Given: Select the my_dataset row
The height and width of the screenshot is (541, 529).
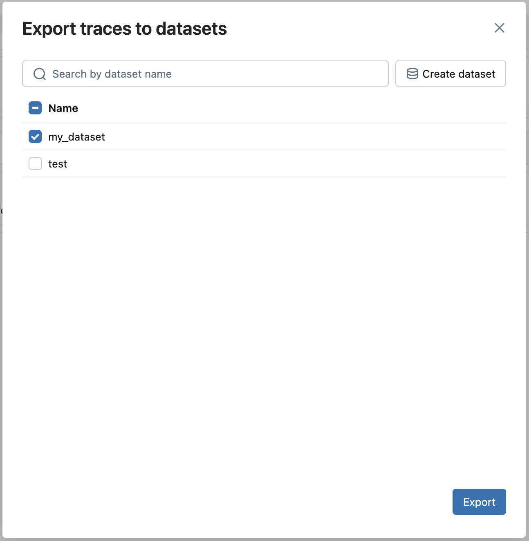Looking at the screenshot, I should click(76, 137).
